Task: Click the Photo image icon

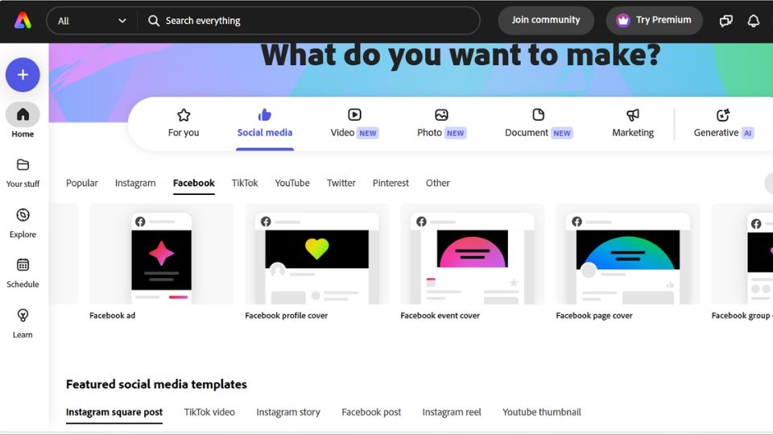Action: [x=442, y=115]
